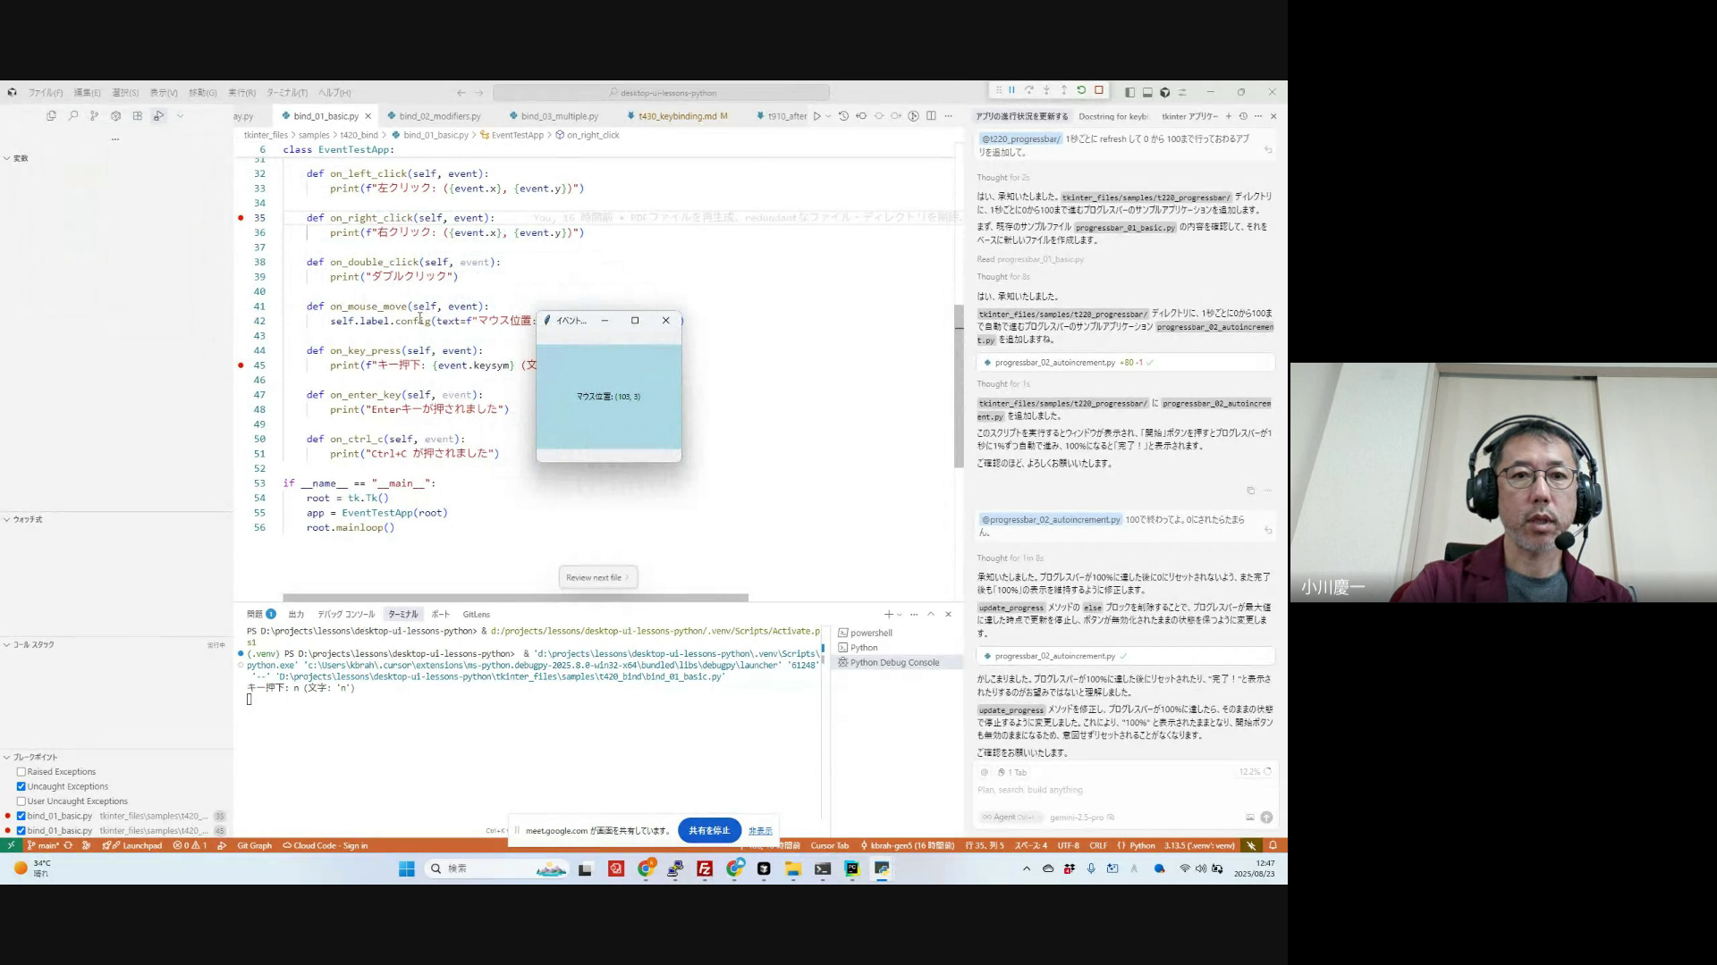Click 共有を停止 button
This screenshot has height=965, width=1717.
709,830
